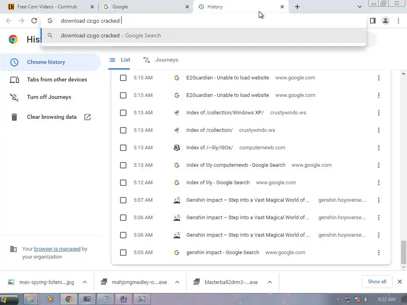Open Chrome from the taskbar
This screenshot has height=305, width=407.
point(68,299)
